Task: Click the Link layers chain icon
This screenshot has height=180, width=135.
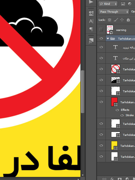Action: 104,179
